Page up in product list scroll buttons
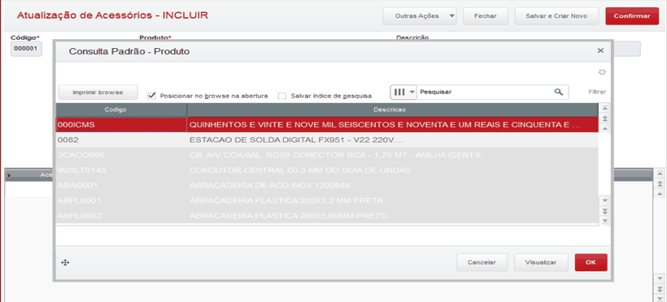Screen dimensions: 667x302 point(604,119)
